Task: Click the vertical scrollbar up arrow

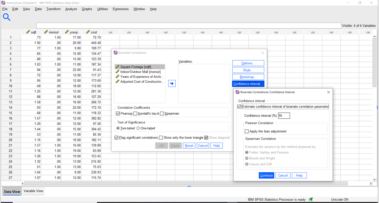Action: (x=374, y=36)
